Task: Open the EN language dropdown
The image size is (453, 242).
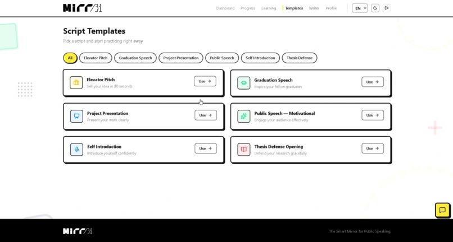Action: tap(360, 8)
